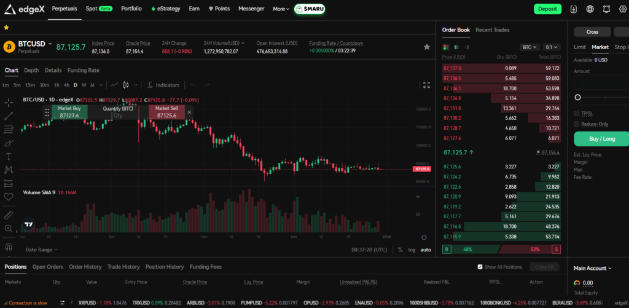Expand the Main Account dropdown
629x308 pixels.
click(593, 268)
